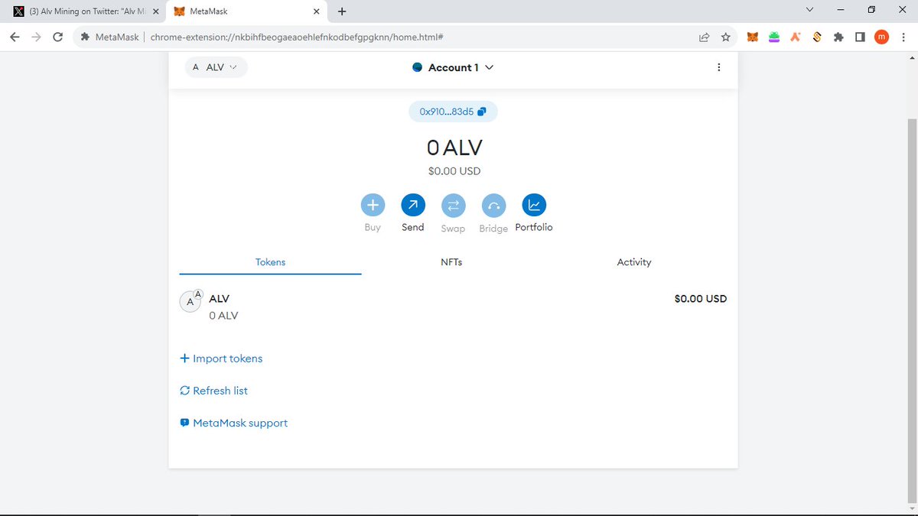This screenshot has height=516, width=918.
Task: Toggle the browser side panel
Action: pos(860,37)
